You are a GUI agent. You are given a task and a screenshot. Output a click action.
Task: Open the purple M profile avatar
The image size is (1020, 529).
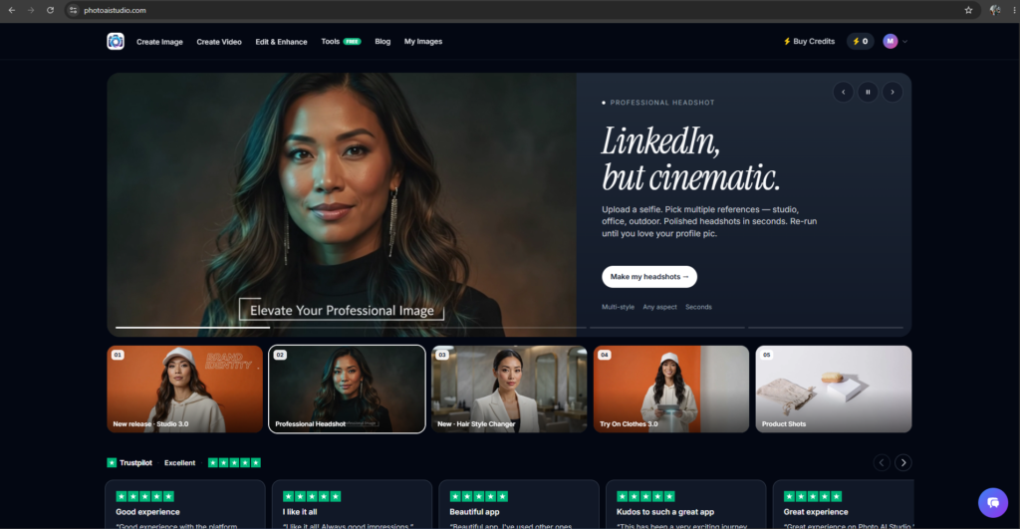(x=890, y=41)
